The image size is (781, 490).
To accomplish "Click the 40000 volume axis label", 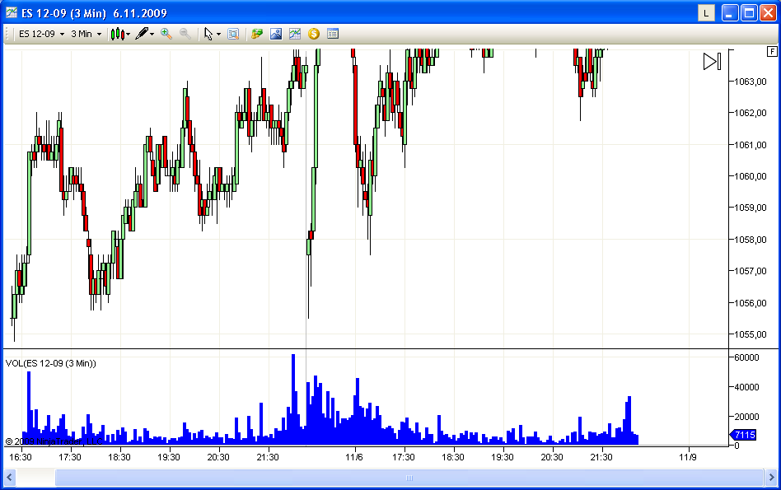I will click(746, 387).
